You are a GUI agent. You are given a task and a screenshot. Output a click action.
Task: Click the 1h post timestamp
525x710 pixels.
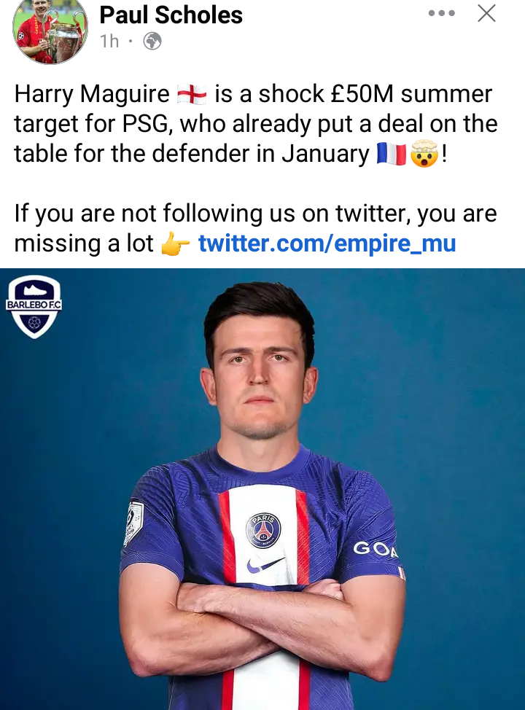[x=109, y=42]
